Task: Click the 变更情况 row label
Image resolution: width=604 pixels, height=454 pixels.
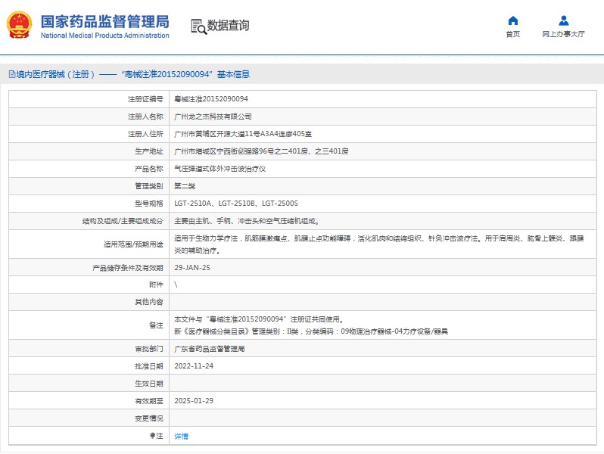Action: click(149, 418)
